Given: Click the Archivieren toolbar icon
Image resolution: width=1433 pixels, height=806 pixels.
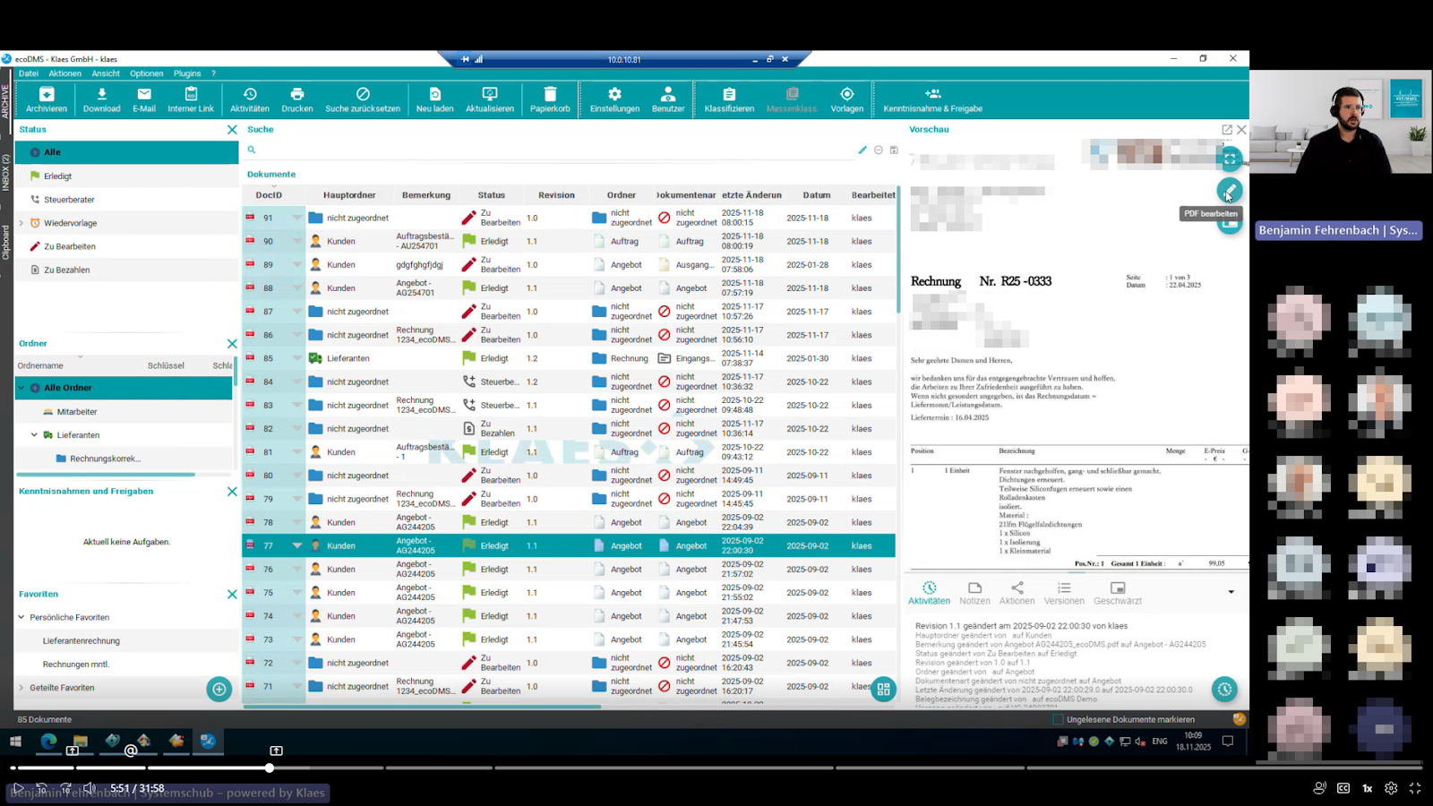Looking at the screenshot, I should point(47,95).
